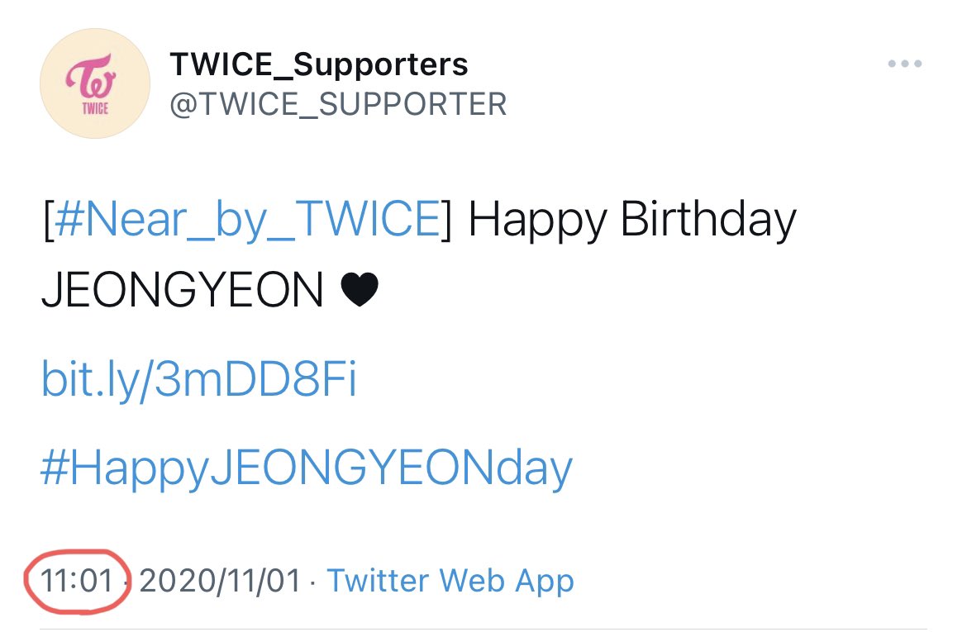Click the 2020/11/01 tweet date
This screenshot has height=632, width=967.
coord(220,581)
